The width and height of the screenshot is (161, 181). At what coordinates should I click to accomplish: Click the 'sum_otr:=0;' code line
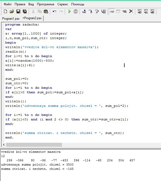click(17, 83)
